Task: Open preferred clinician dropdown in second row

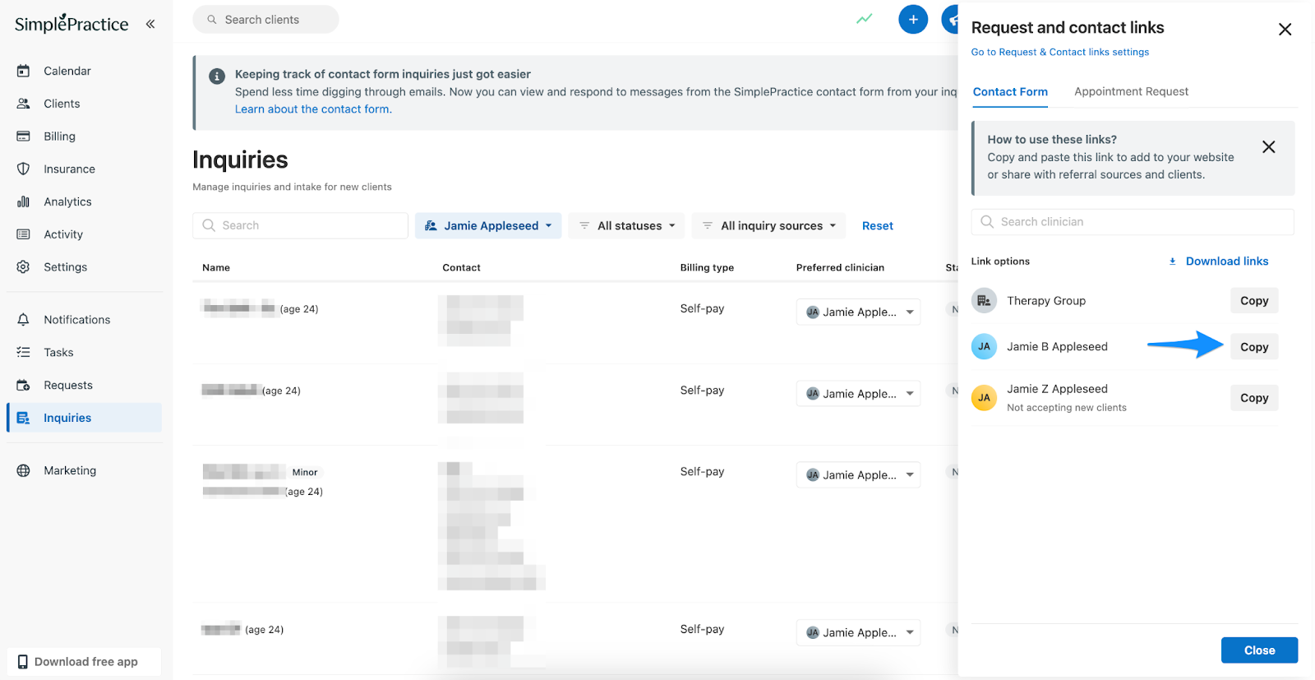Action: (858, 393)
